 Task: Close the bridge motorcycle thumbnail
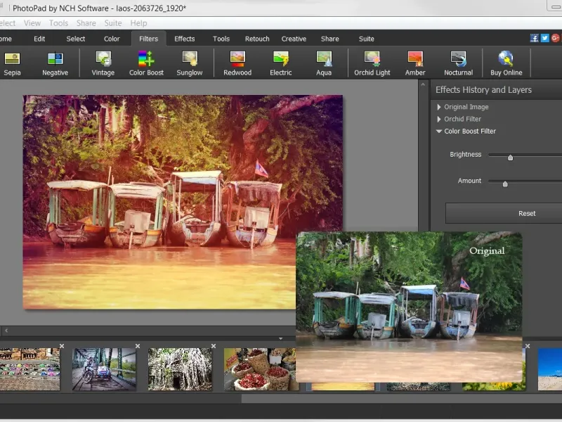[x=138, y=346]
